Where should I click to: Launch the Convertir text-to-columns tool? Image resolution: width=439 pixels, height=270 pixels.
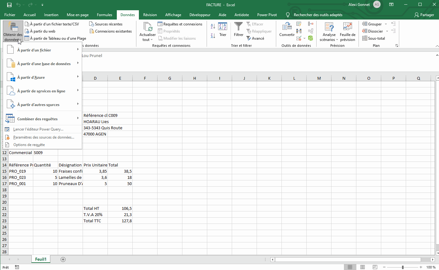[x=287, y=29]
